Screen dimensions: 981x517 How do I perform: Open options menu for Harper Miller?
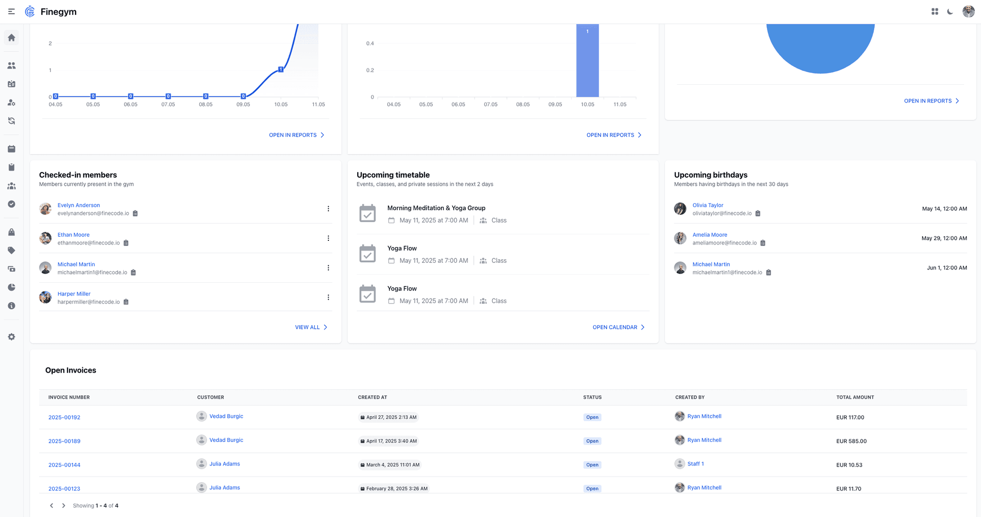(328, 298)
